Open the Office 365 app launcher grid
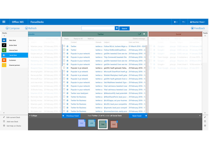The height and width of the screenshot is (149, 209). 4,22
